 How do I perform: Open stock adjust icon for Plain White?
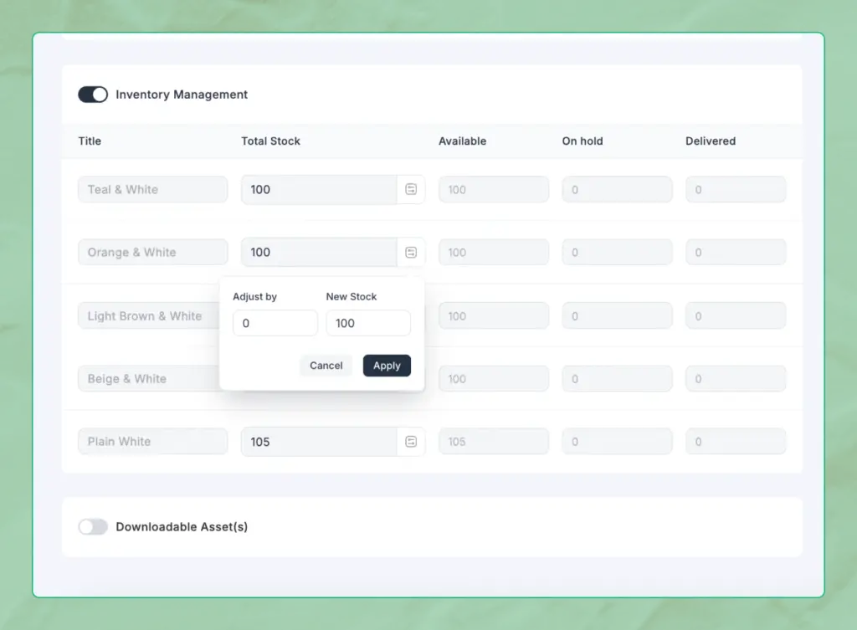pos(411,442)
